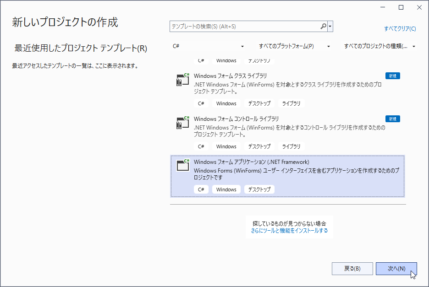Click the デスクトップ tag on the selected template

(259, 189)
